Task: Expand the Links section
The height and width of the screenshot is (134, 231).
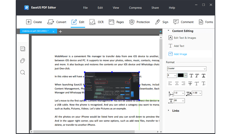Action: point(169,110)
